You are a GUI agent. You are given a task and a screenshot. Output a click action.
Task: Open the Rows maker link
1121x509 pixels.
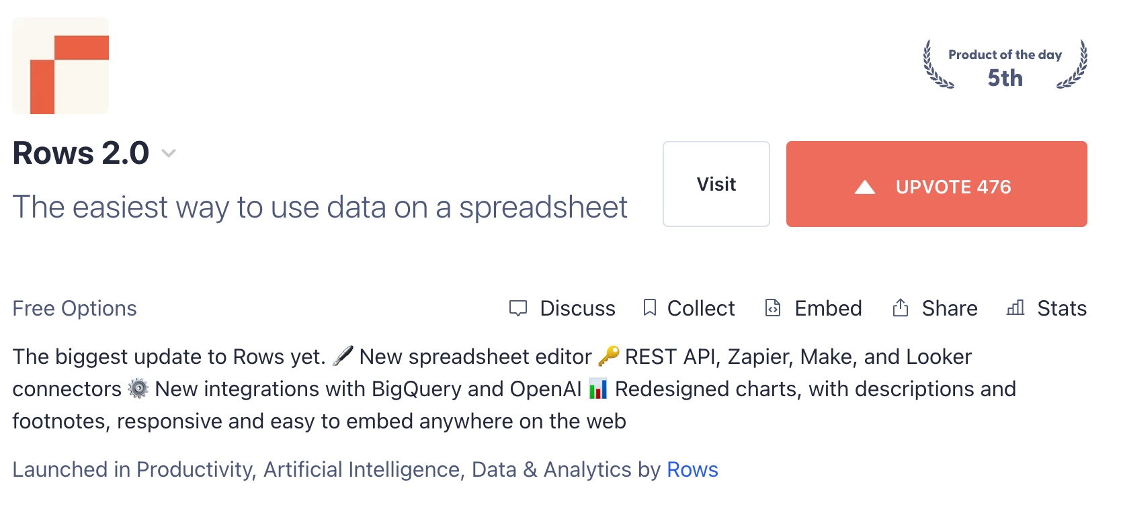point(692,469)
